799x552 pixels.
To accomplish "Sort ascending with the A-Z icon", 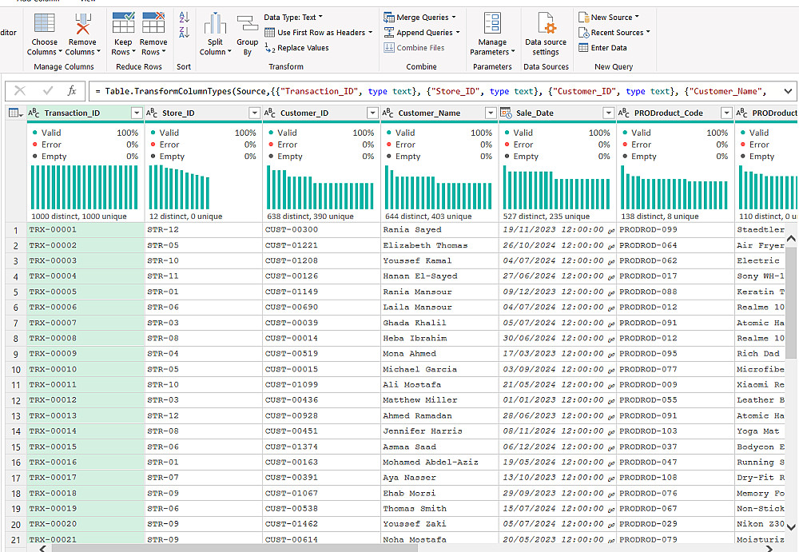I will tap(184, 18).
